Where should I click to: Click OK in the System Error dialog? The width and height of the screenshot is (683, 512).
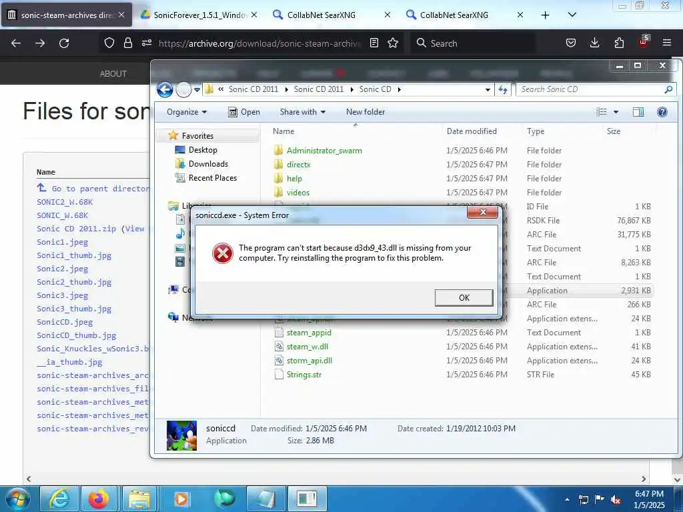464,298
